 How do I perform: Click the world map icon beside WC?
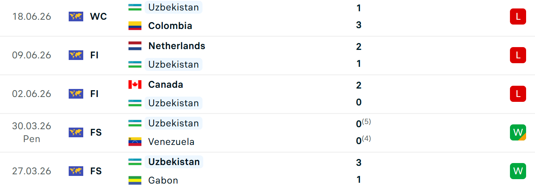[76, 17]
